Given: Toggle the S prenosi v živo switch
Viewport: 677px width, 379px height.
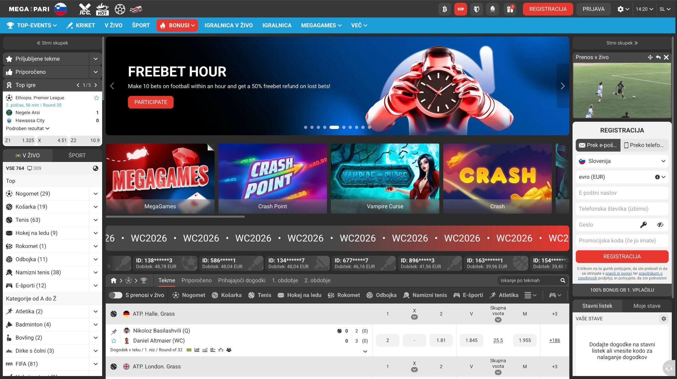Looking at the screenshot, I should pos(115,295).
